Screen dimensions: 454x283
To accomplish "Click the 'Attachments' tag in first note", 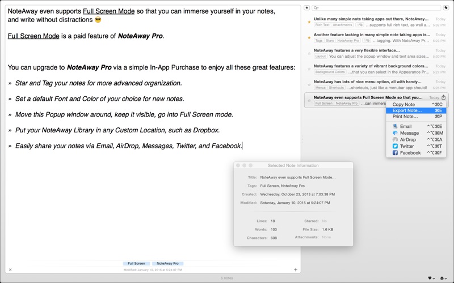I will coord(343,25).
